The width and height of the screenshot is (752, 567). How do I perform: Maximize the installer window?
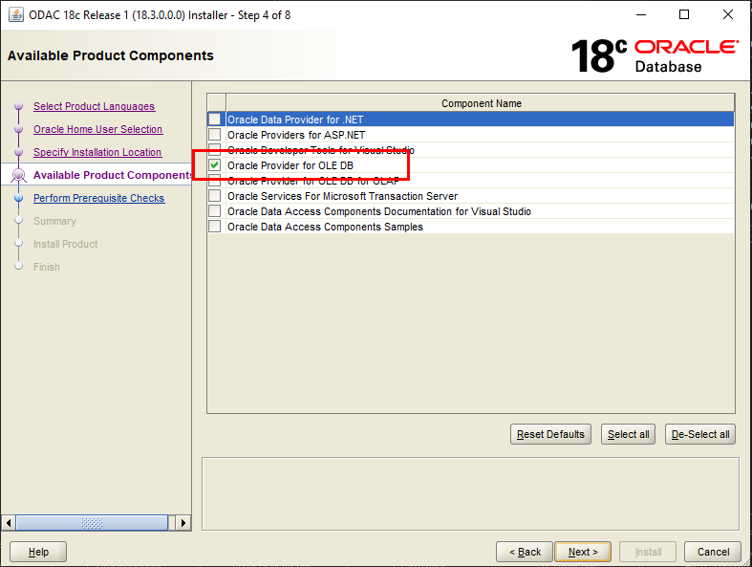(x=684, y=15)
